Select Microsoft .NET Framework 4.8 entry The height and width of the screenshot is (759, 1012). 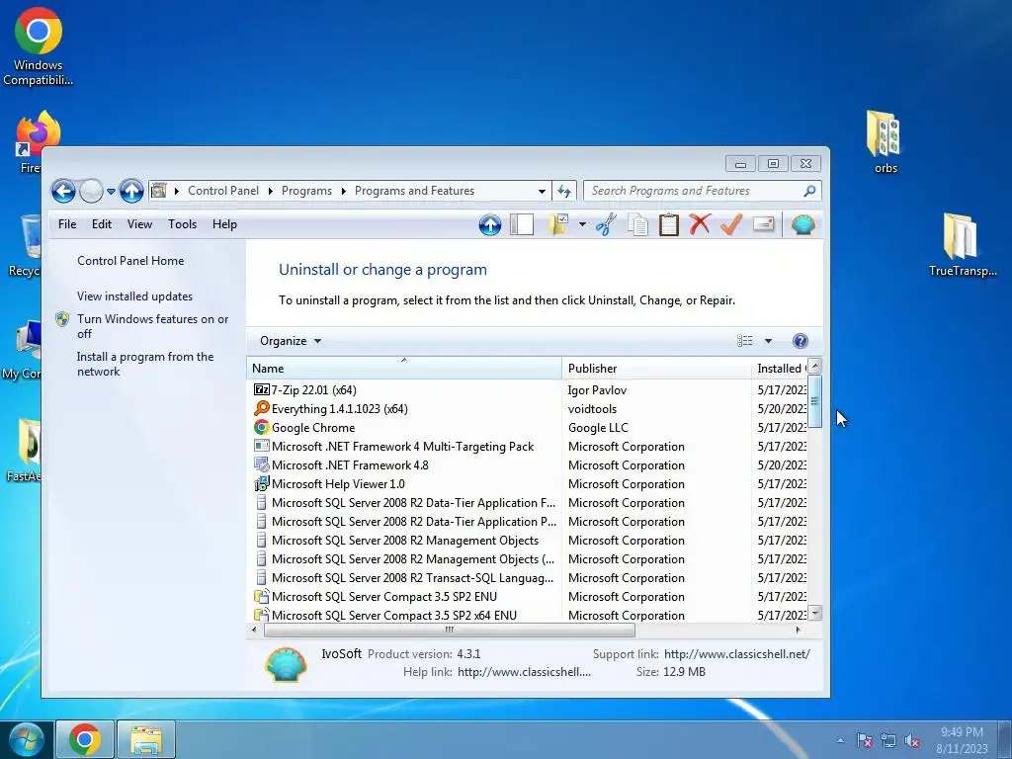click(x=350, y=464)
